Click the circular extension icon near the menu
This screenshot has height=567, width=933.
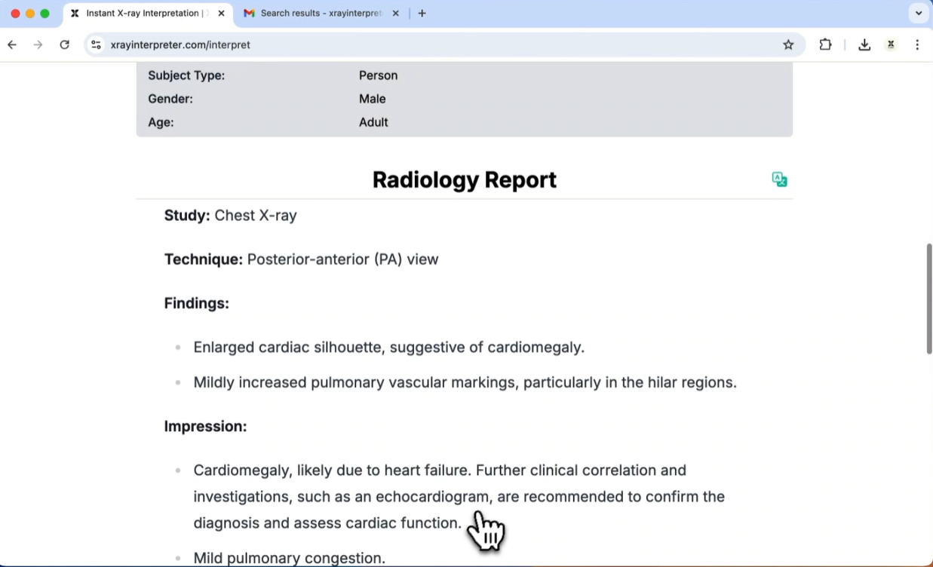(x=891, y=44)
